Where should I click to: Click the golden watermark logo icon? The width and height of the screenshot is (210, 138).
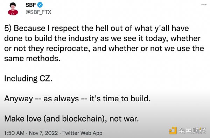173,131
